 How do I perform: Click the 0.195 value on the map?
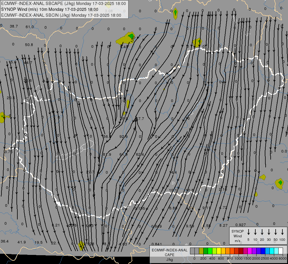[140, 209]
